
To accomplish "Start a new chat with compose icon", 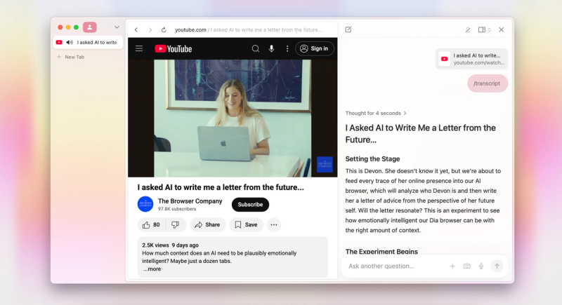I will pyautogui.click(x=348, y=29).
